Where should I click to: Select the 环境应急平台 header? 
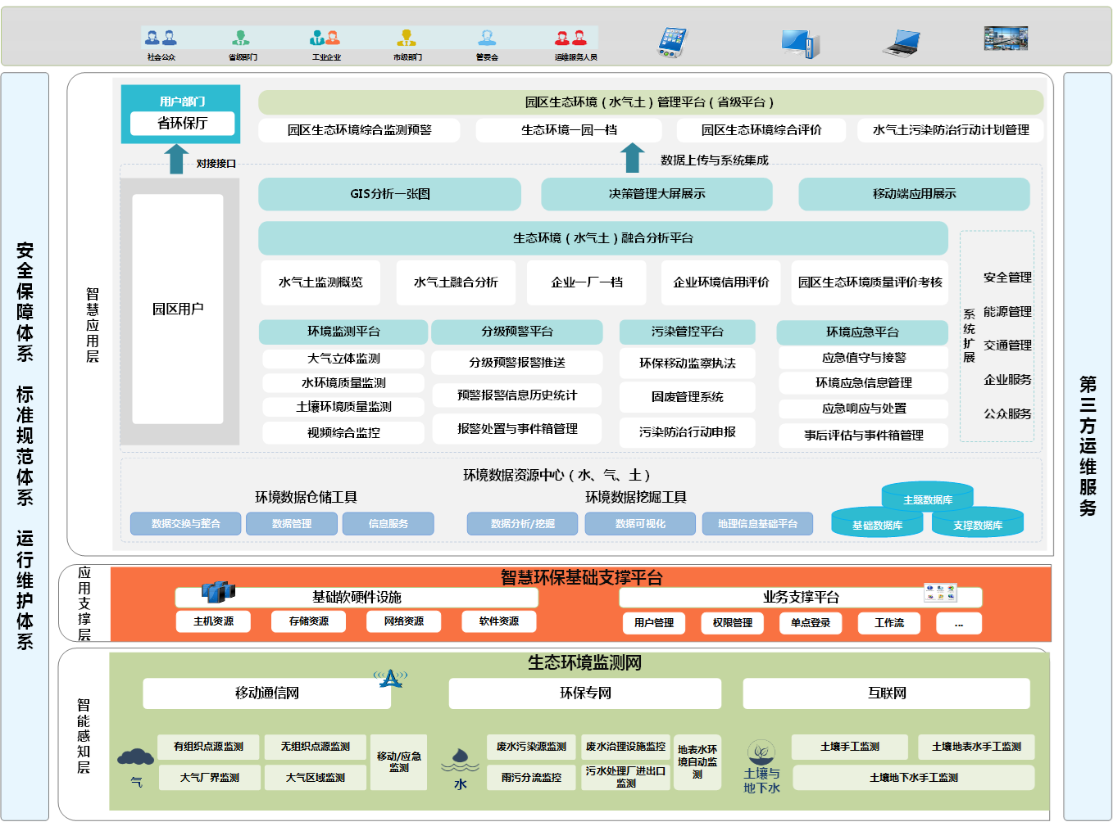862,332
